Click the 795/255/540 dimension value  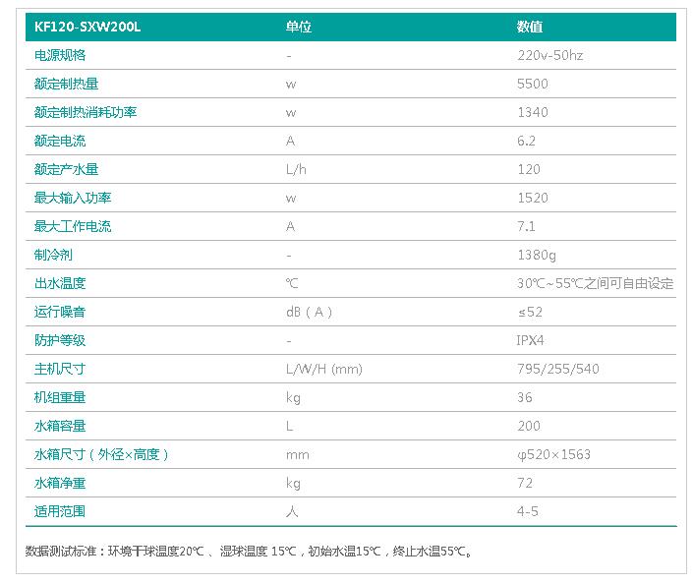tap(557, 370)
